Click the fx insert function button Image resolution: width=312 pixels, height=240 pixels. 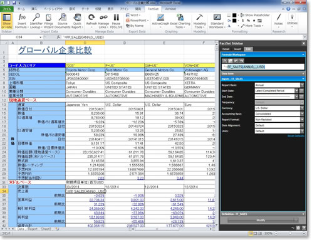58,37
